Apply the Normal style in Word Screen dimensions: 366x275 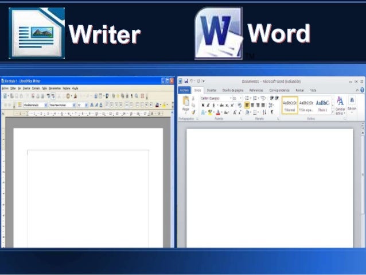(290, 106)
